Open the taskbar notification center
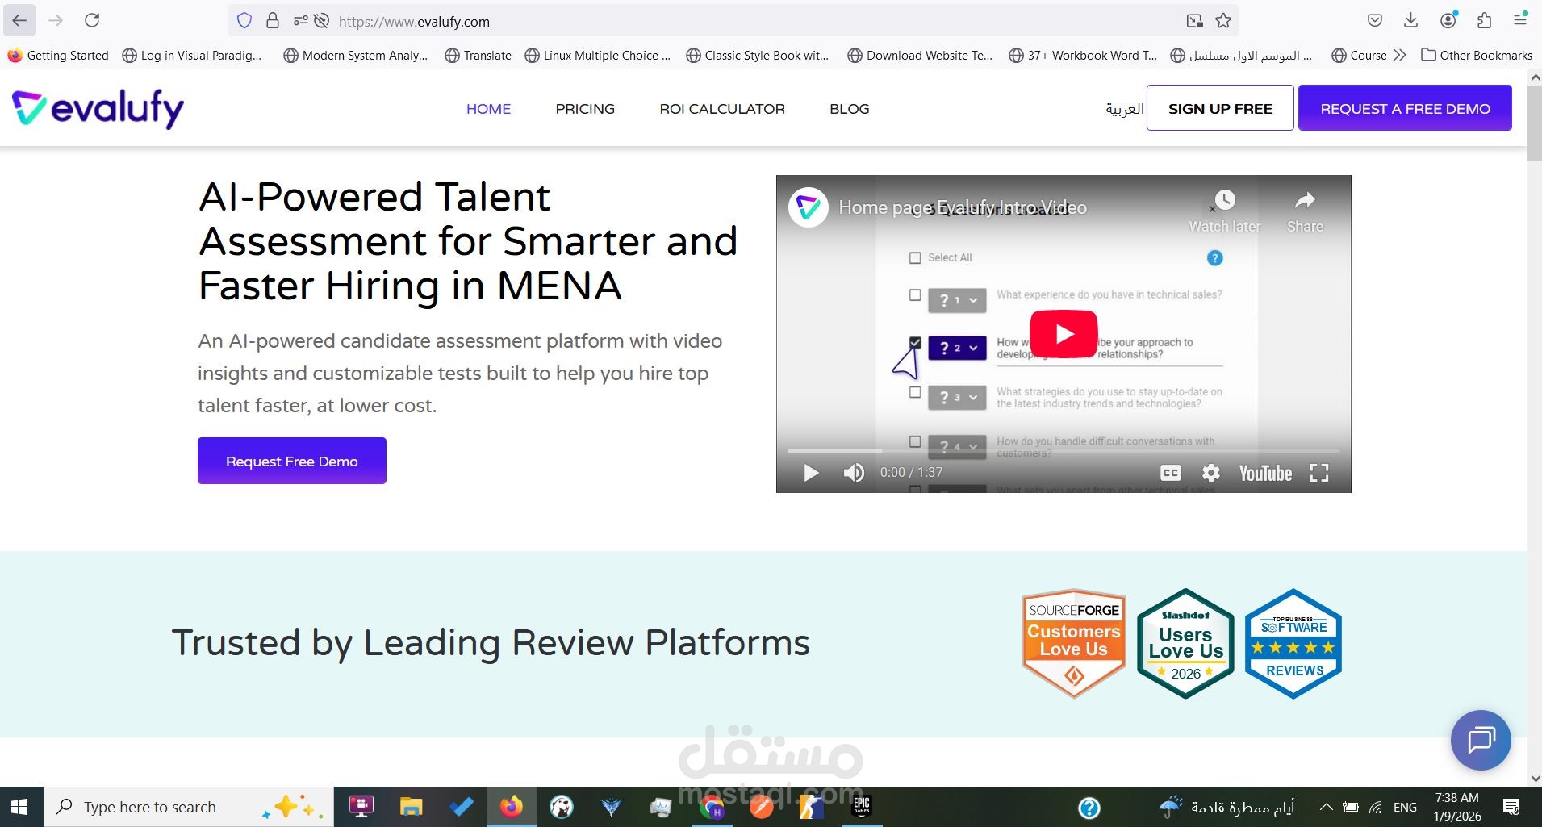Screen dimensions: 1542x827 point(1511,807)
